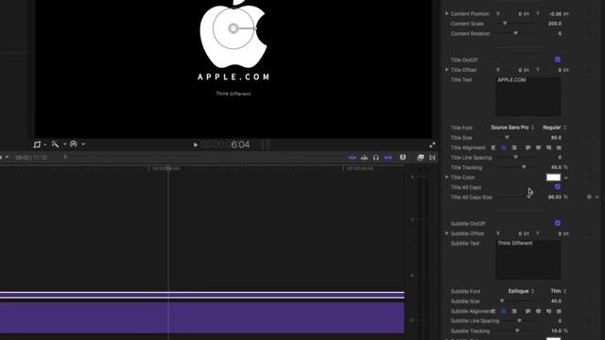Screen dimensions: 605x340
Task: Click the Subtitle Tracking slider handle
Action: click(x=517, y=331)
